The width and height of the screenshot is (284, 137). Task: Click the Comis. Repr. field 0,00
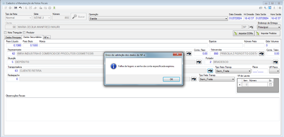[x=201, y=53]
